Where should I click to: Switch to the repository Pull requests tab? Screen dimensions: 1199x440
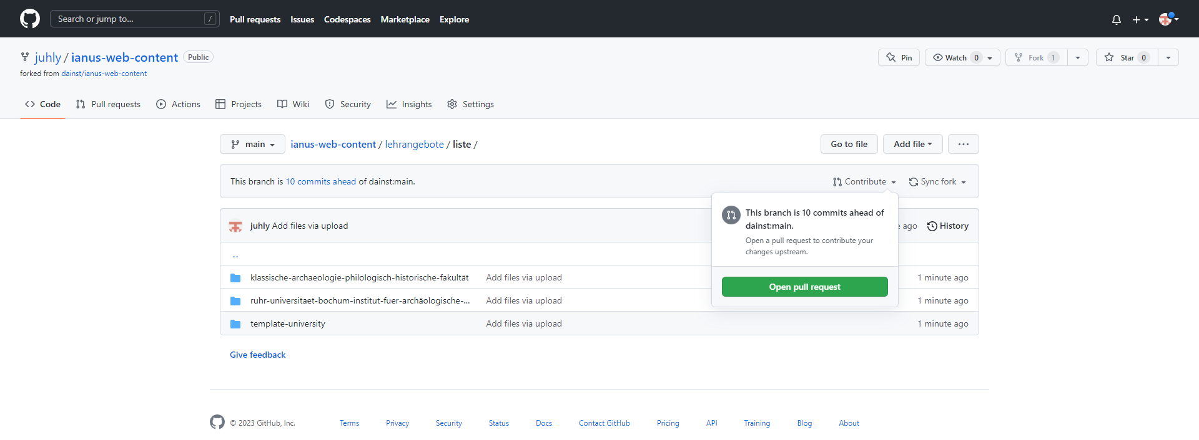(108, 104)
